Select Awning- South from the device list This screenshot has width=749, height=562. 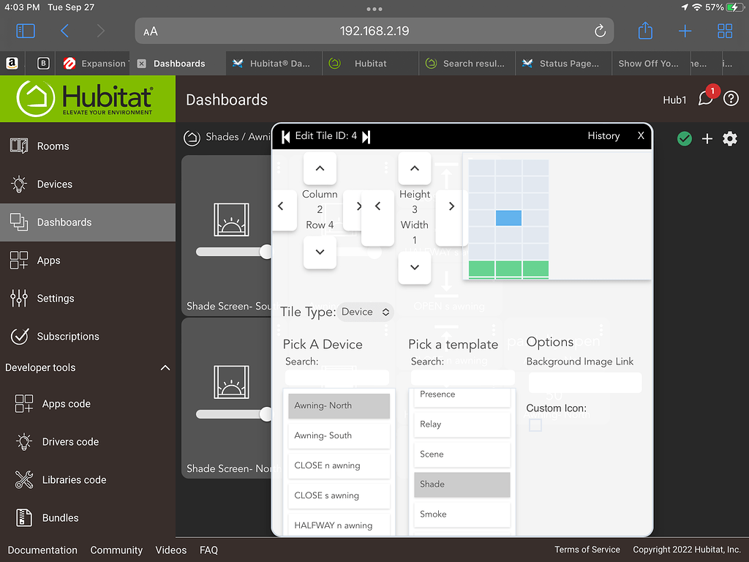point(339,435)
